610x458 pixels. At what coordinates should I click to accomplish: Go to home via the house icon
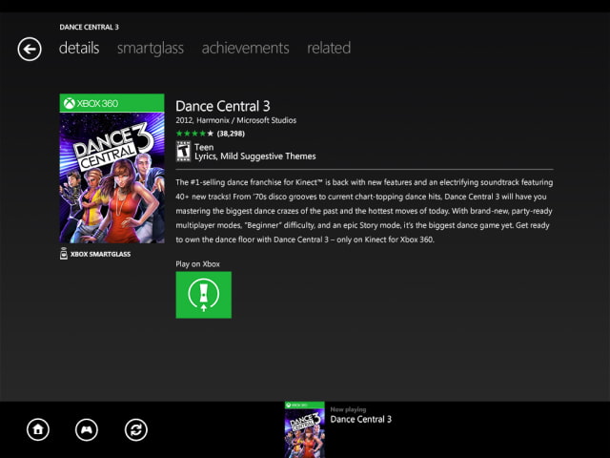pos(38,429)
